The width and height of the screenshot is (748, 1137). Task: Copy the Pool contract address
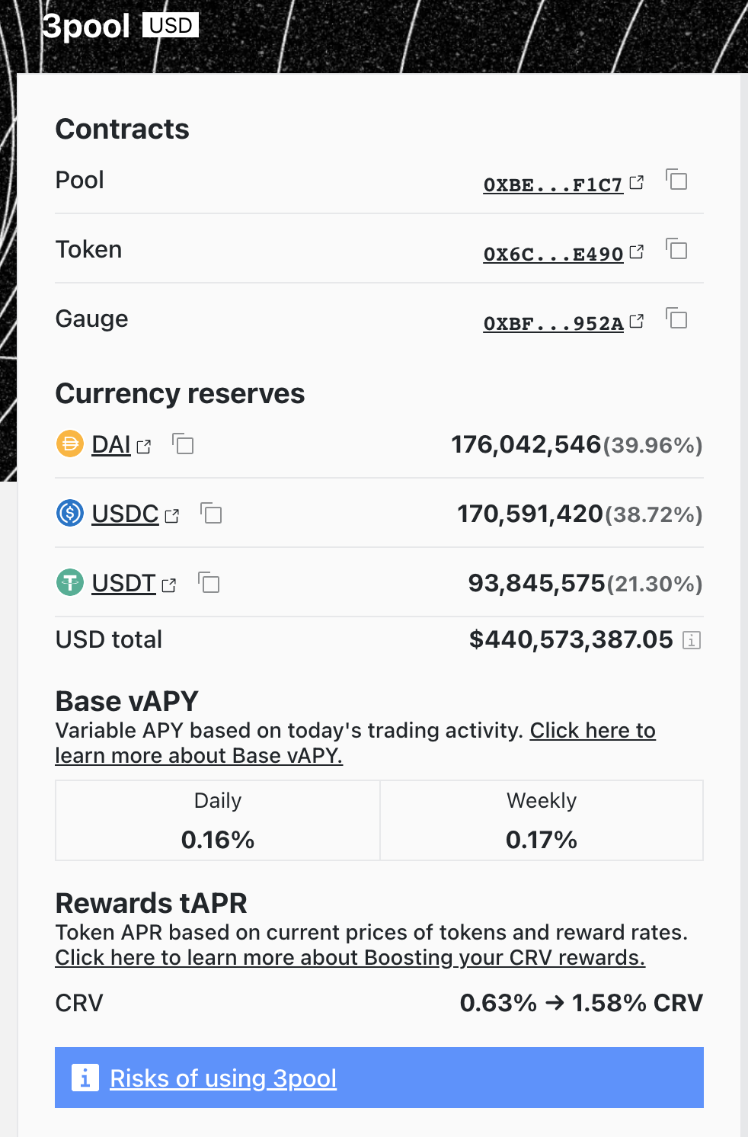tap(676, 180)
